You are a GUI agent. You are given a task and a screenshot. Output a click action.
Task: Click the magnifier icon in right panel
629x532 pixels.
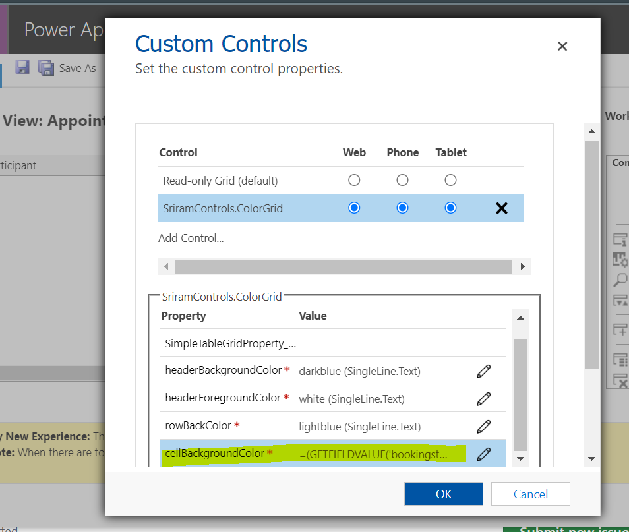(620, 280)
